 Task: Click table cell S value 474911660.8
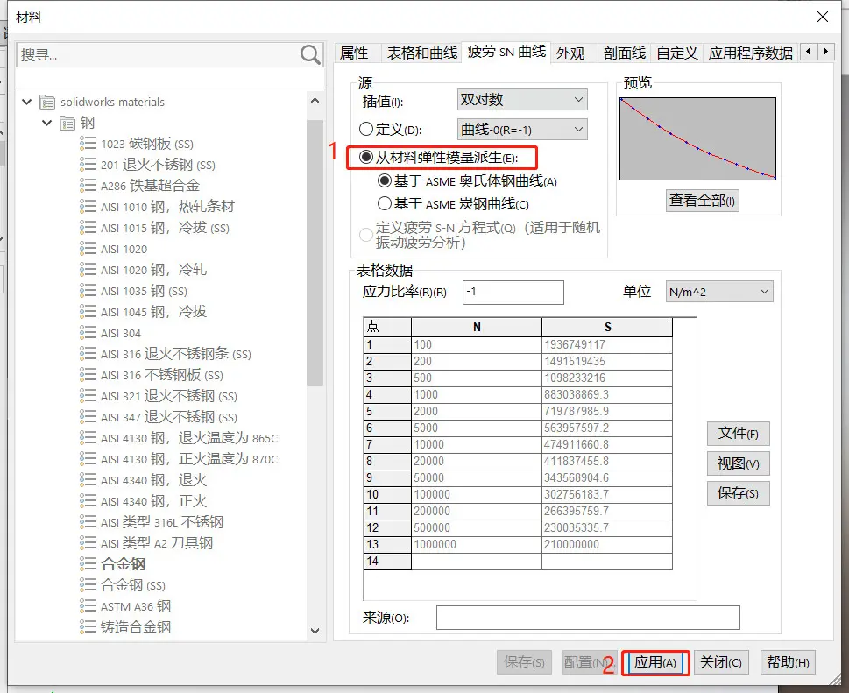tap(607, 444)
